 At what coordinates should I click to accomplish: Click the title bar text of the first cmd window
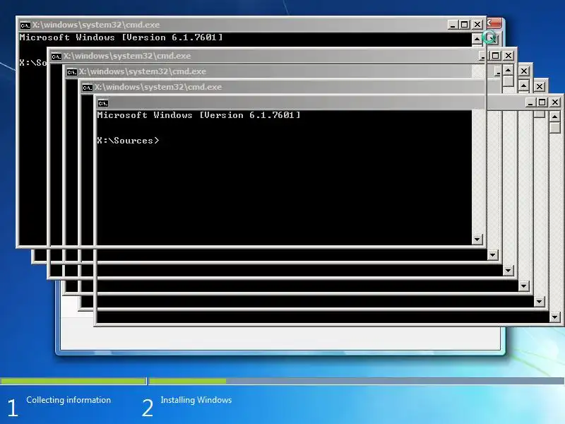tap(96, 25)
